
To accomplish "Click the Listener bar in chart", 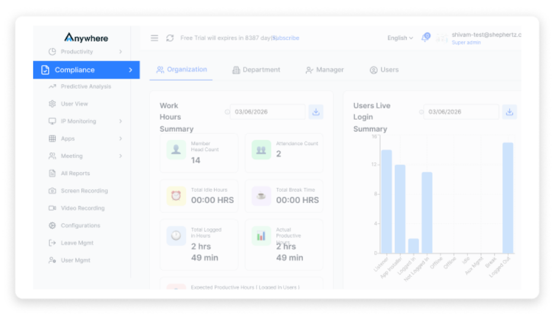I will click(387, 201).
